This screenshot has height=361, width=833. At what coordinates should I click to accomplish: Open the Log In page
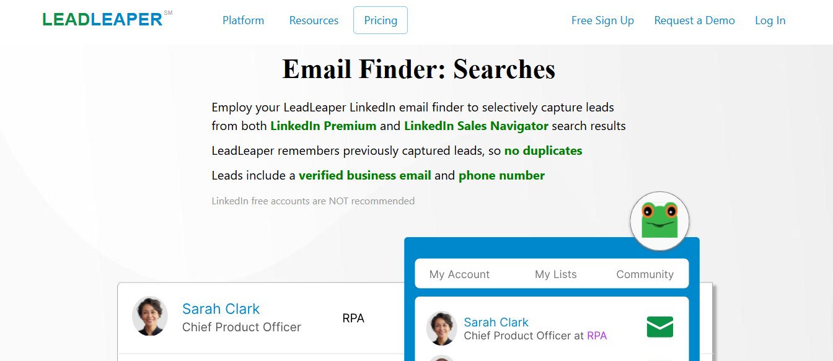(770, 20)
